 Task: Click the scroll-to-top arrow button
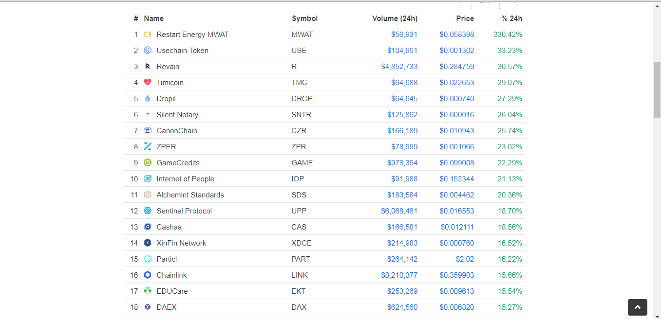638,307
